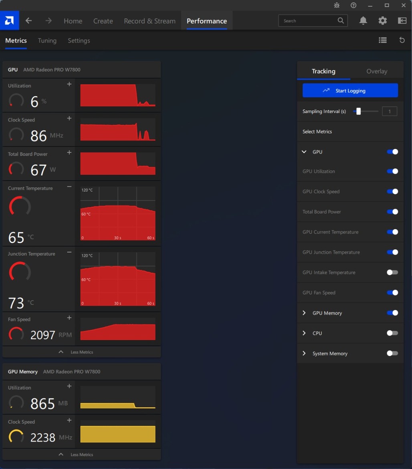Select the Performance tab
The width and height of the screenshot is (412, 469).
[x=207, y=21]
